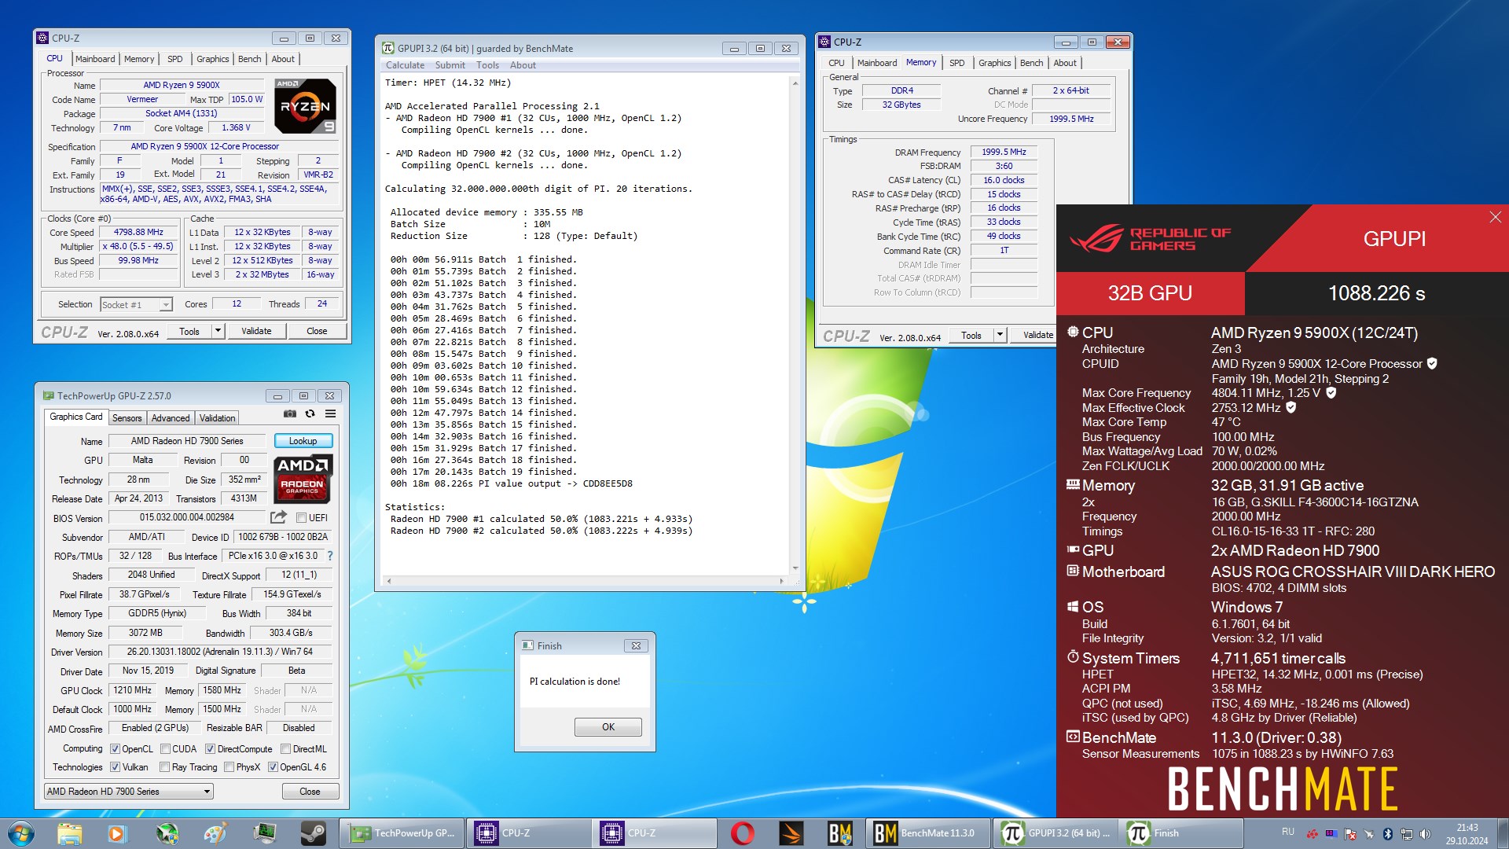The image size is (1509, 849).
Task: Switch to the Sensors tab in GPU-Z
Action: point(127,418)
